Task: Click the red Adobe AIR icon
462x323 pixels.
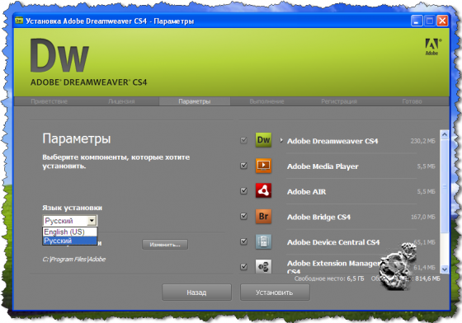Action: coord(263,191)
